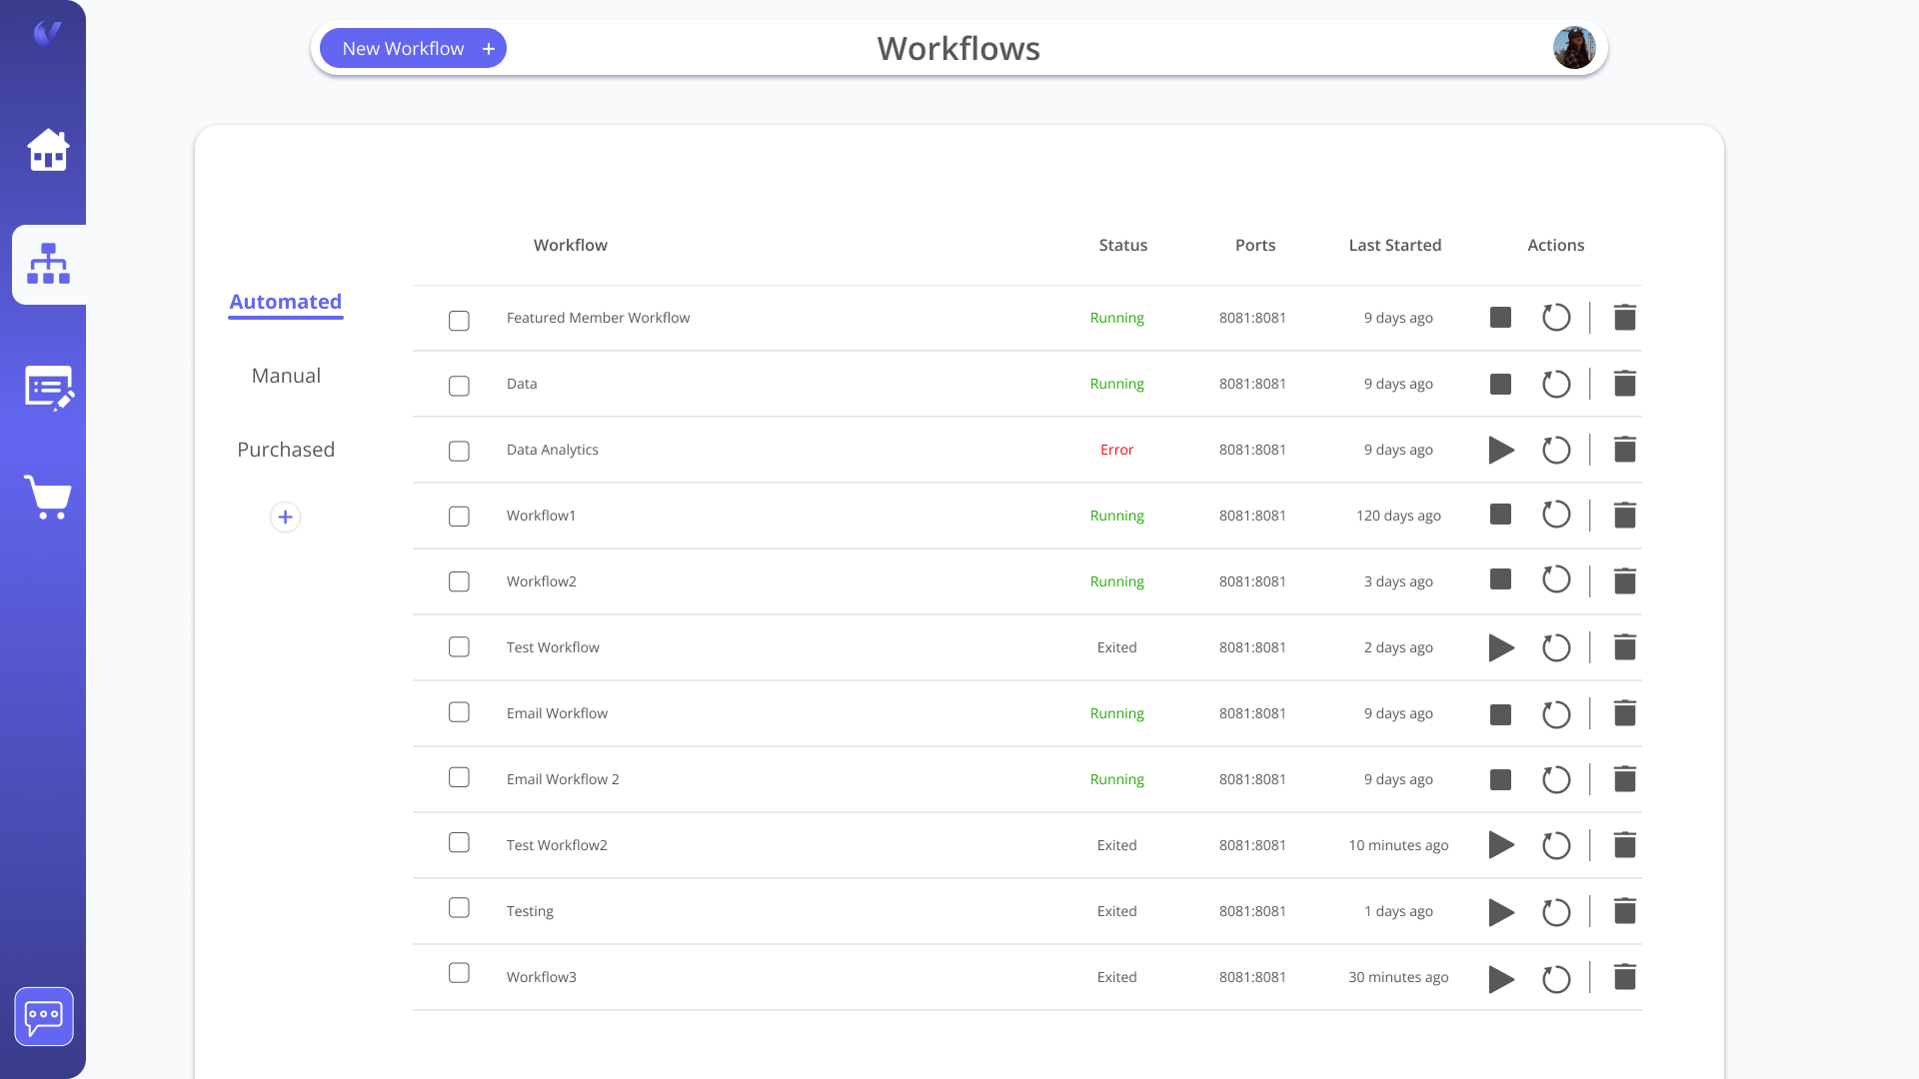Add a new workflow category with plus

[285, 517]
